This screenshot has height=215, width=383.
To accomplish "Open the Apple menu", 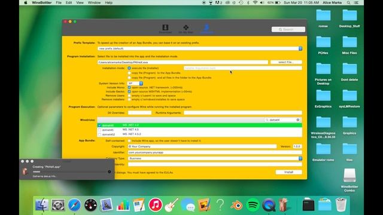I will coord(25,2).
